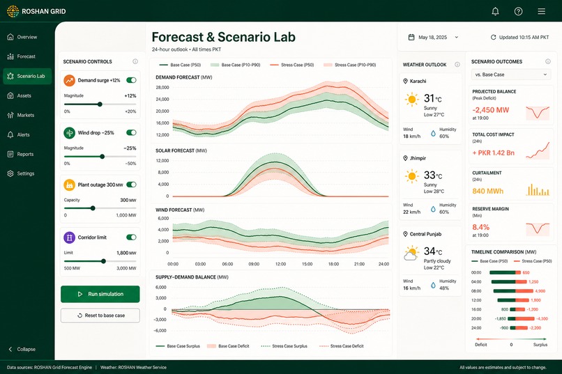Adjust Demand surge magnitude slider handle
This screenshot has height=374, width=562.
(x=100, y=104)
